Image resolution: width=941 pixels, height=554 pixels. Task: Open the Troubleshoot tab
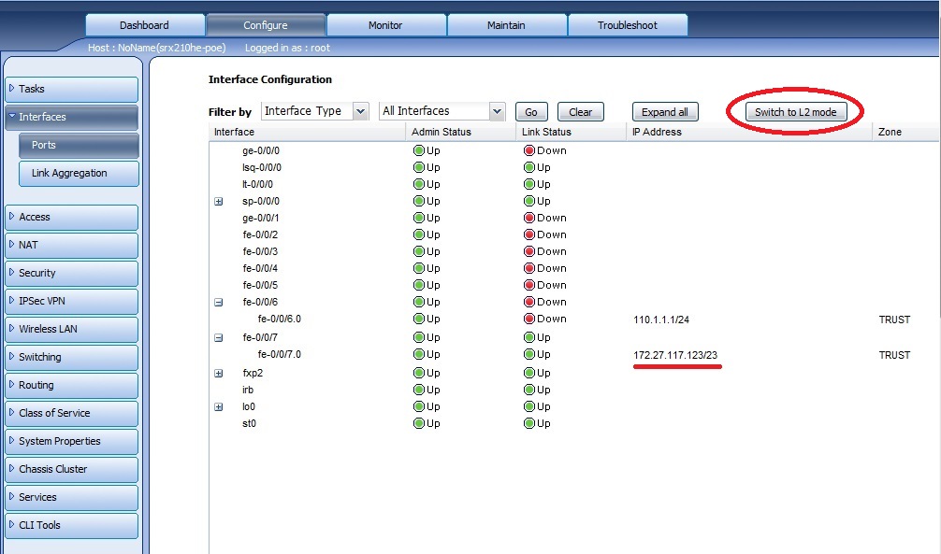point(627,25)
